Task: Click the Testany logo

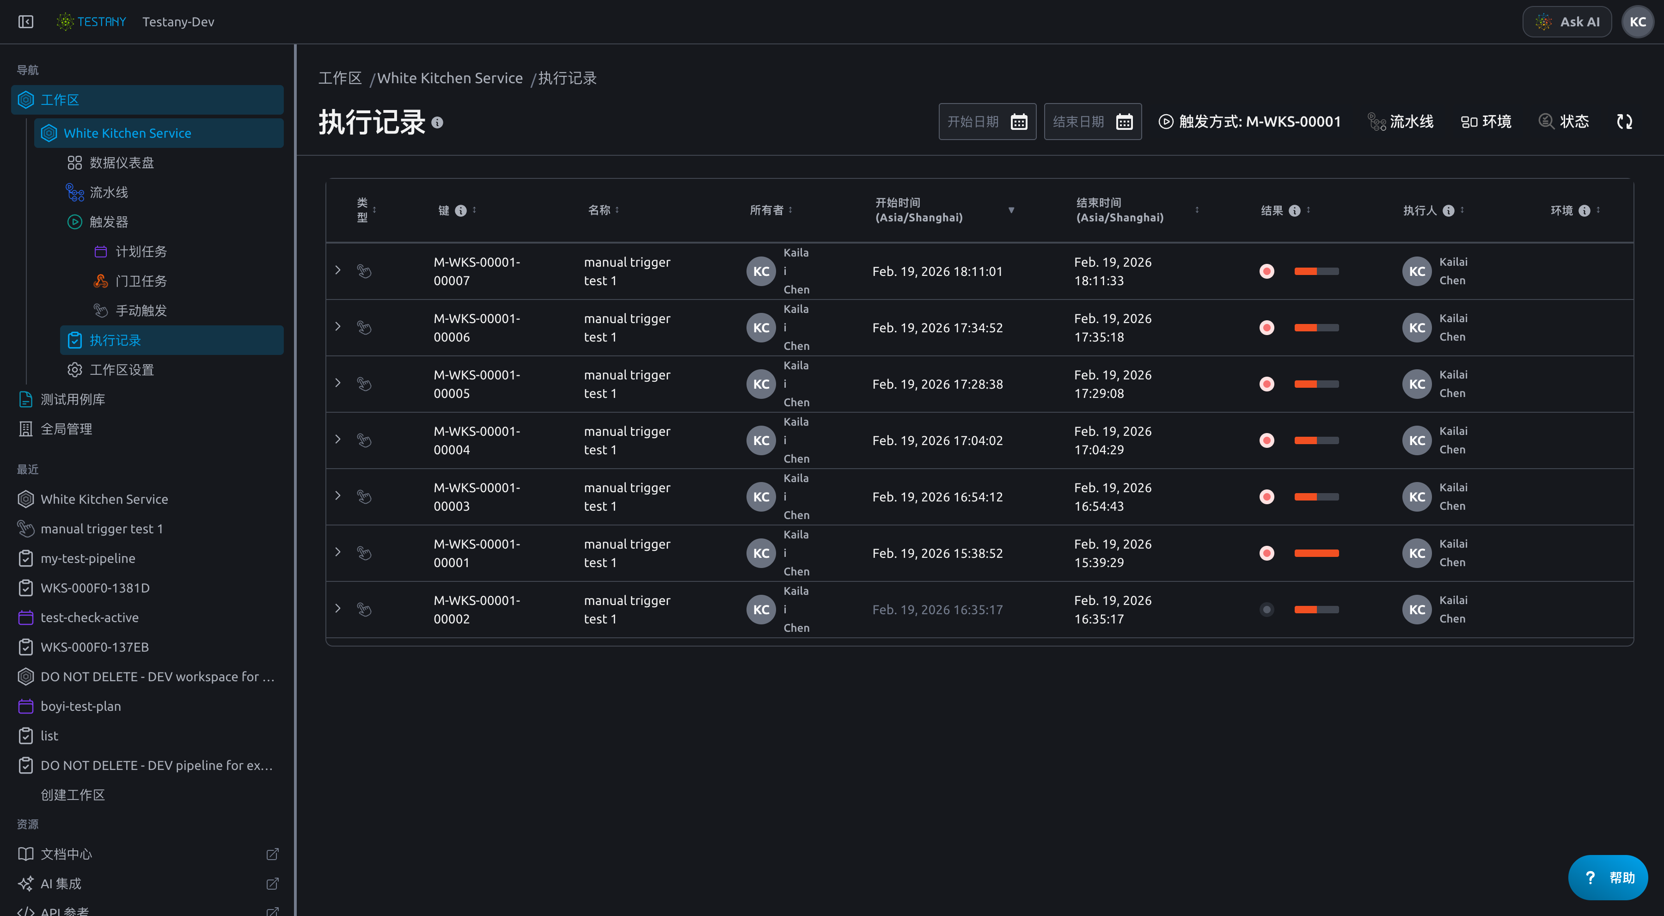Action: [x=91, y=21]
